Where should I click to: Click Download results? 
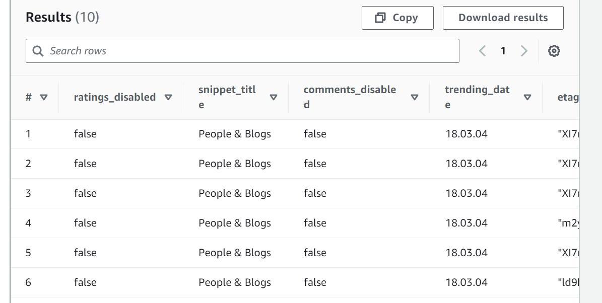tap(503, 17)
